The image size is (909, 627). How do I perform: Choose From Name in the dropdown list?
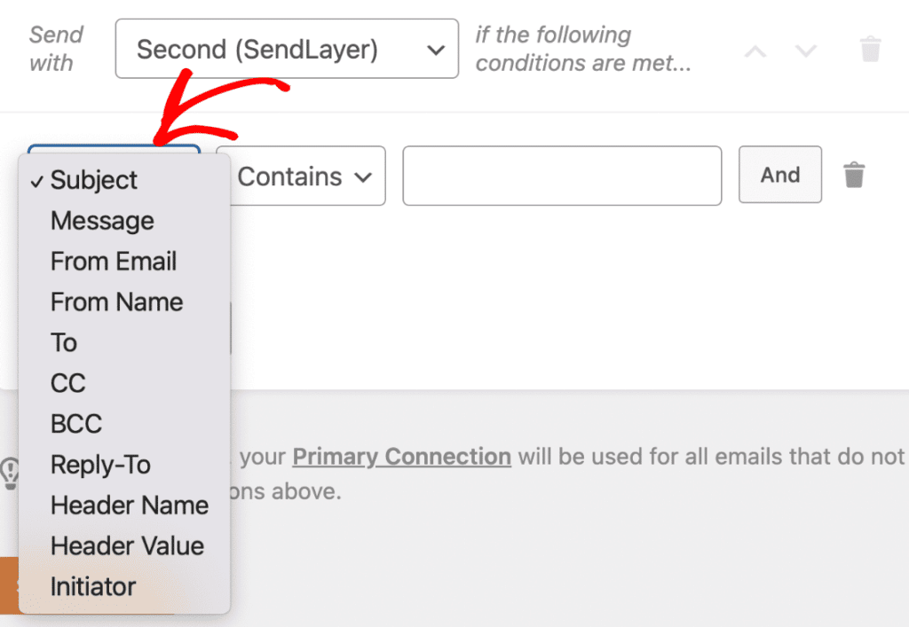pos(116,302)
